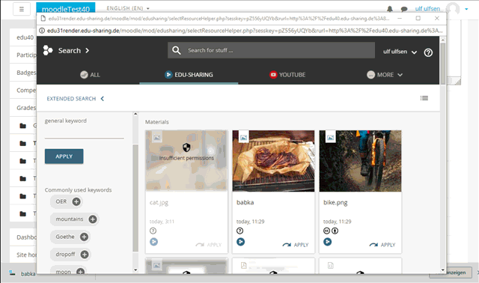Open the Moodle hamburger side menu

[22, 9]
